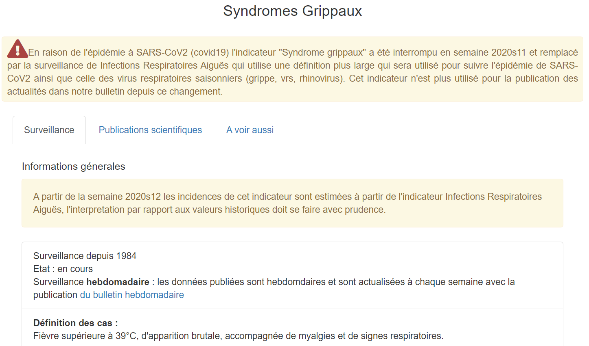This screenshot has width=589, height=346.
Task: Click the SARS-CoV2 interruption warning banner text
Action: click(292, 72)
